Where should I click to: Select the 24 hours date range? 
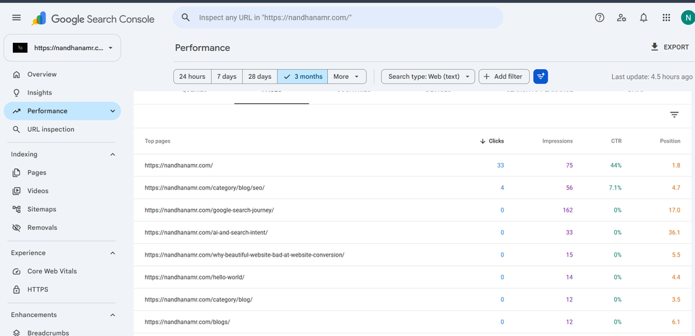point(192,77)
